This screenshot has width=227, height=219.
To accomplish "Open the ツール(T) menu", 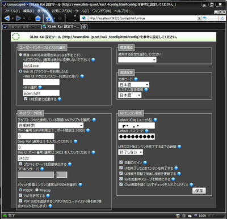I will click(82, 11).
